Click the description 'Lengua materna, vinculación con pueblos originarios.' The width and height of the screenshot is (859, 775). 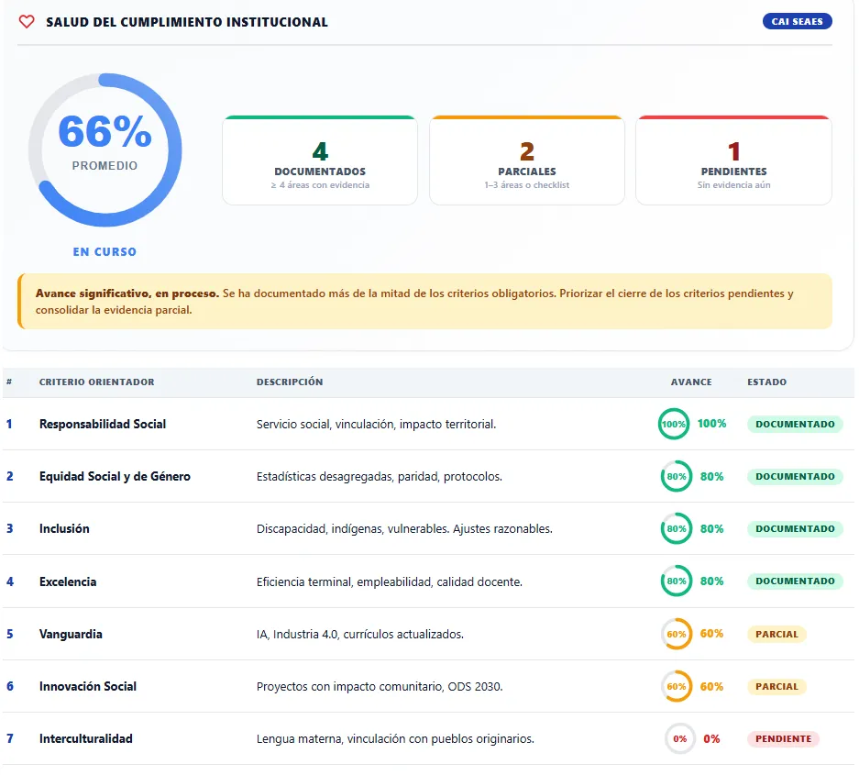395,739
